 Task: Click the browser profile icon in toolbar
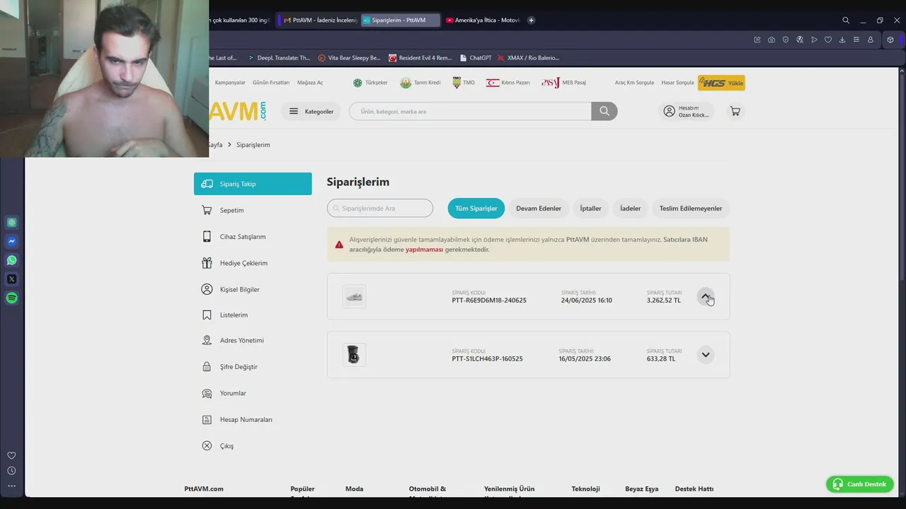pos(871,40)
